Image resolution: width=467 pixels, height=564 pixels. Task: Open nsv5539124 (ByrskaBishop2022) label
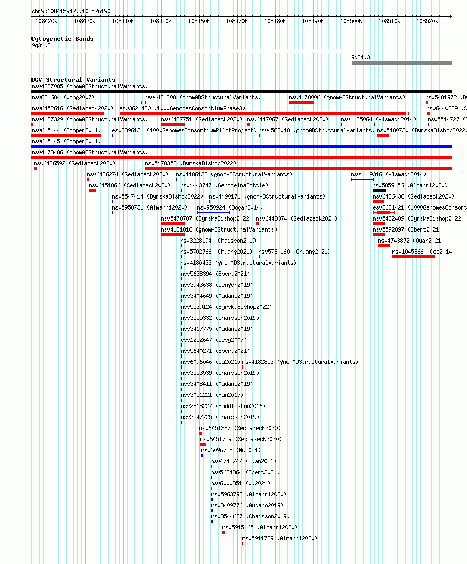226,307
